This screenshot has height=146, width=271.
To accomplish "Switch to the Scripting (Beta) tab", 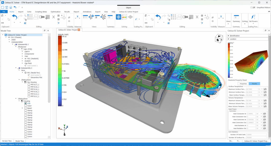I will (x=41, y=12).
